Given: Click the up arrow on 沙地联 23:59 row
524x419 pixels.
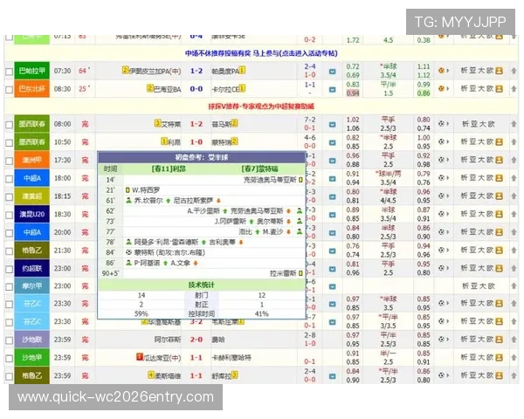Looking at the screenshot, I should tap(514, 340).
